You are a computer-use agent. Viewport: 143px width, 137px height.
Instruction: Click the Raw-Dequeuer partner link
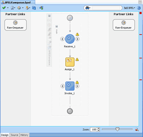point(16,25)
